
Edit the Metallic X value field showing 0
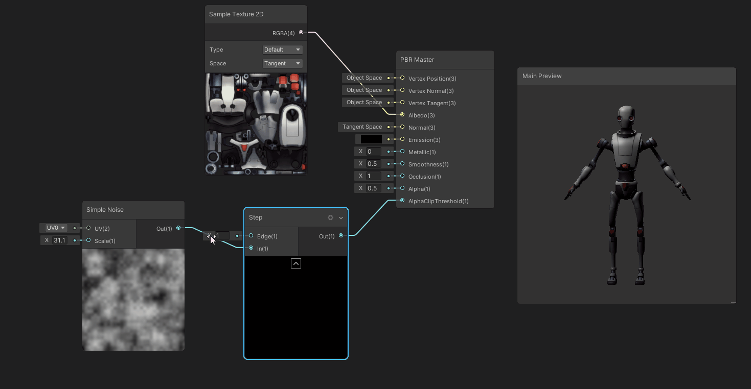point(374,152)
